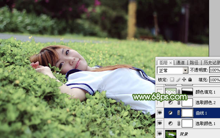Click the 曲线 1 mask link chain icon
The width and height of the screenshot is (220, 138).
[179, 113]
